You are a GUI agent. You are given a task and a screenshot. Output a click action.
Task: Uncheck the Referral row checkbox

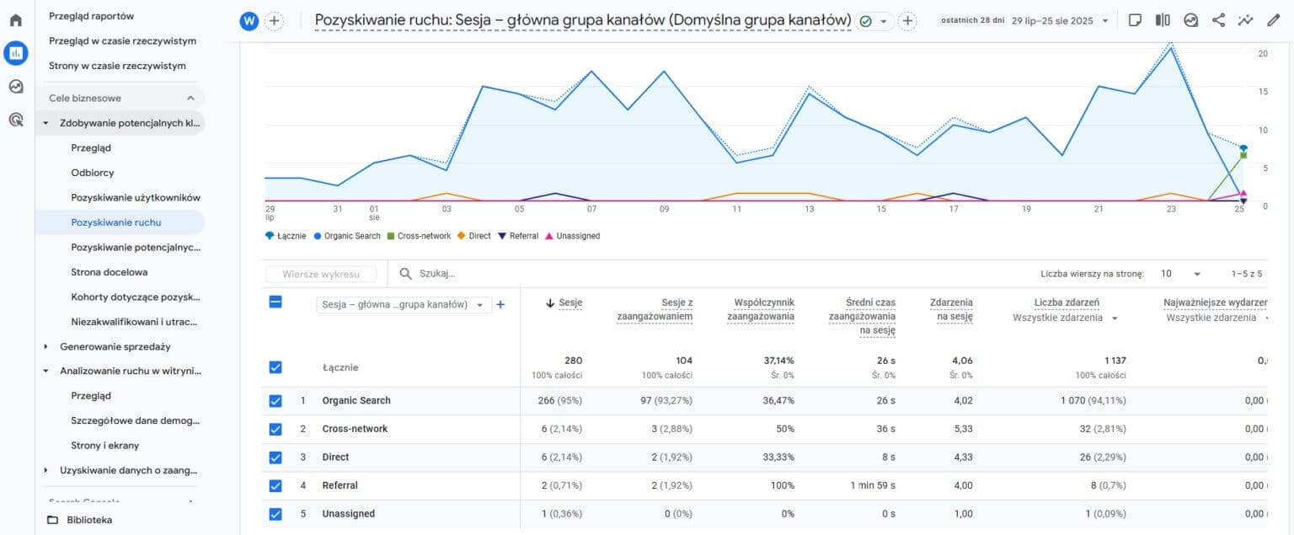(x=275, y=485)
